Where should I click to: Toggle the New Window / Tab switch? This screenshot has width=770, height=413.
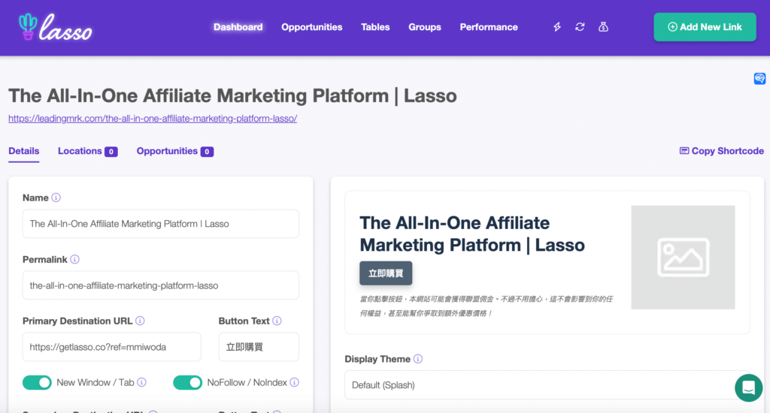[37, 383]
